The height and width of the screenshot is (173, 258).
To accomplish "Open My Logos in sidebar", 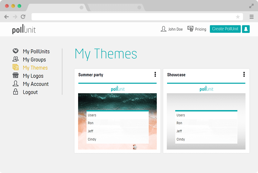I will [x=33, y=76].
